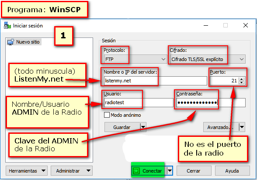257x180 pixels.
Task: Open the Administrar menu button
Action: (72, 171)
